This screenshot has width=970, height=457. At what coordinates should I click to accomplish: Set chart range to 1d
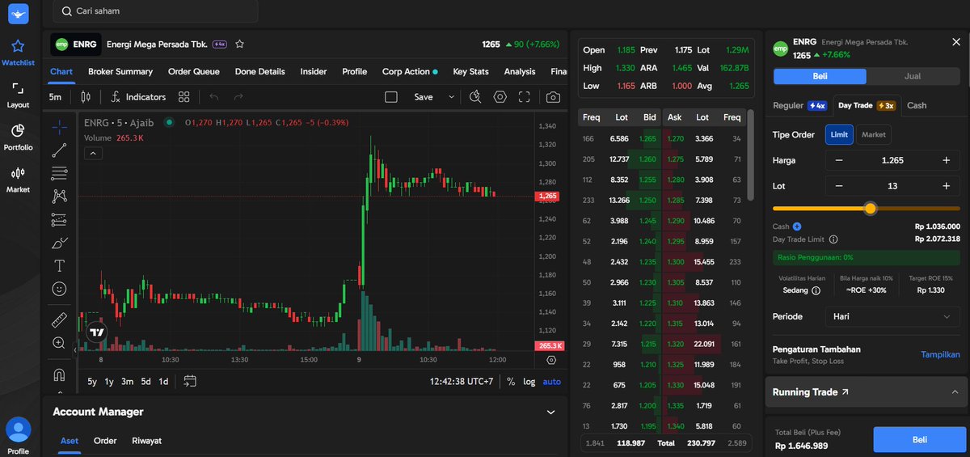pyautogui.click(x=163, y=382)
